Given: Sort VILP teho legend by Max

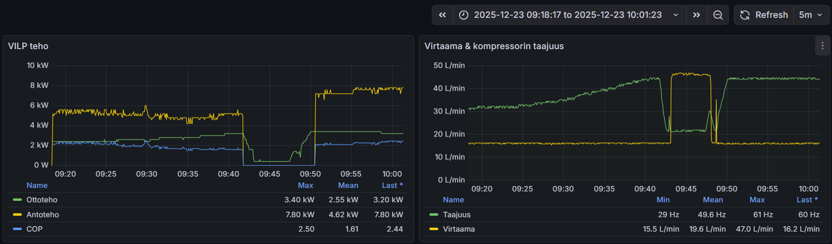Looking at the screenshot, I should [305, 185].
